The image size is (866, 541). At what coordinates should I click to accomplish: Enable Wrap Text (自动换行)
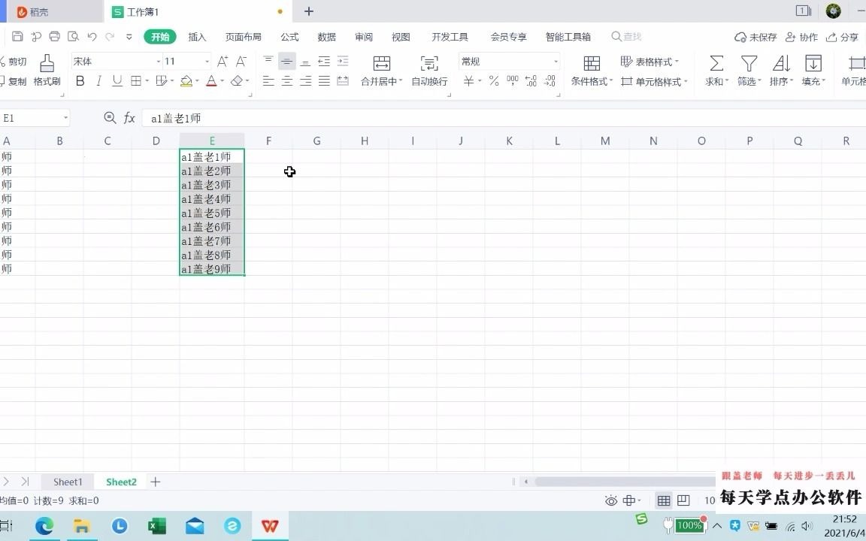(428, 71)
